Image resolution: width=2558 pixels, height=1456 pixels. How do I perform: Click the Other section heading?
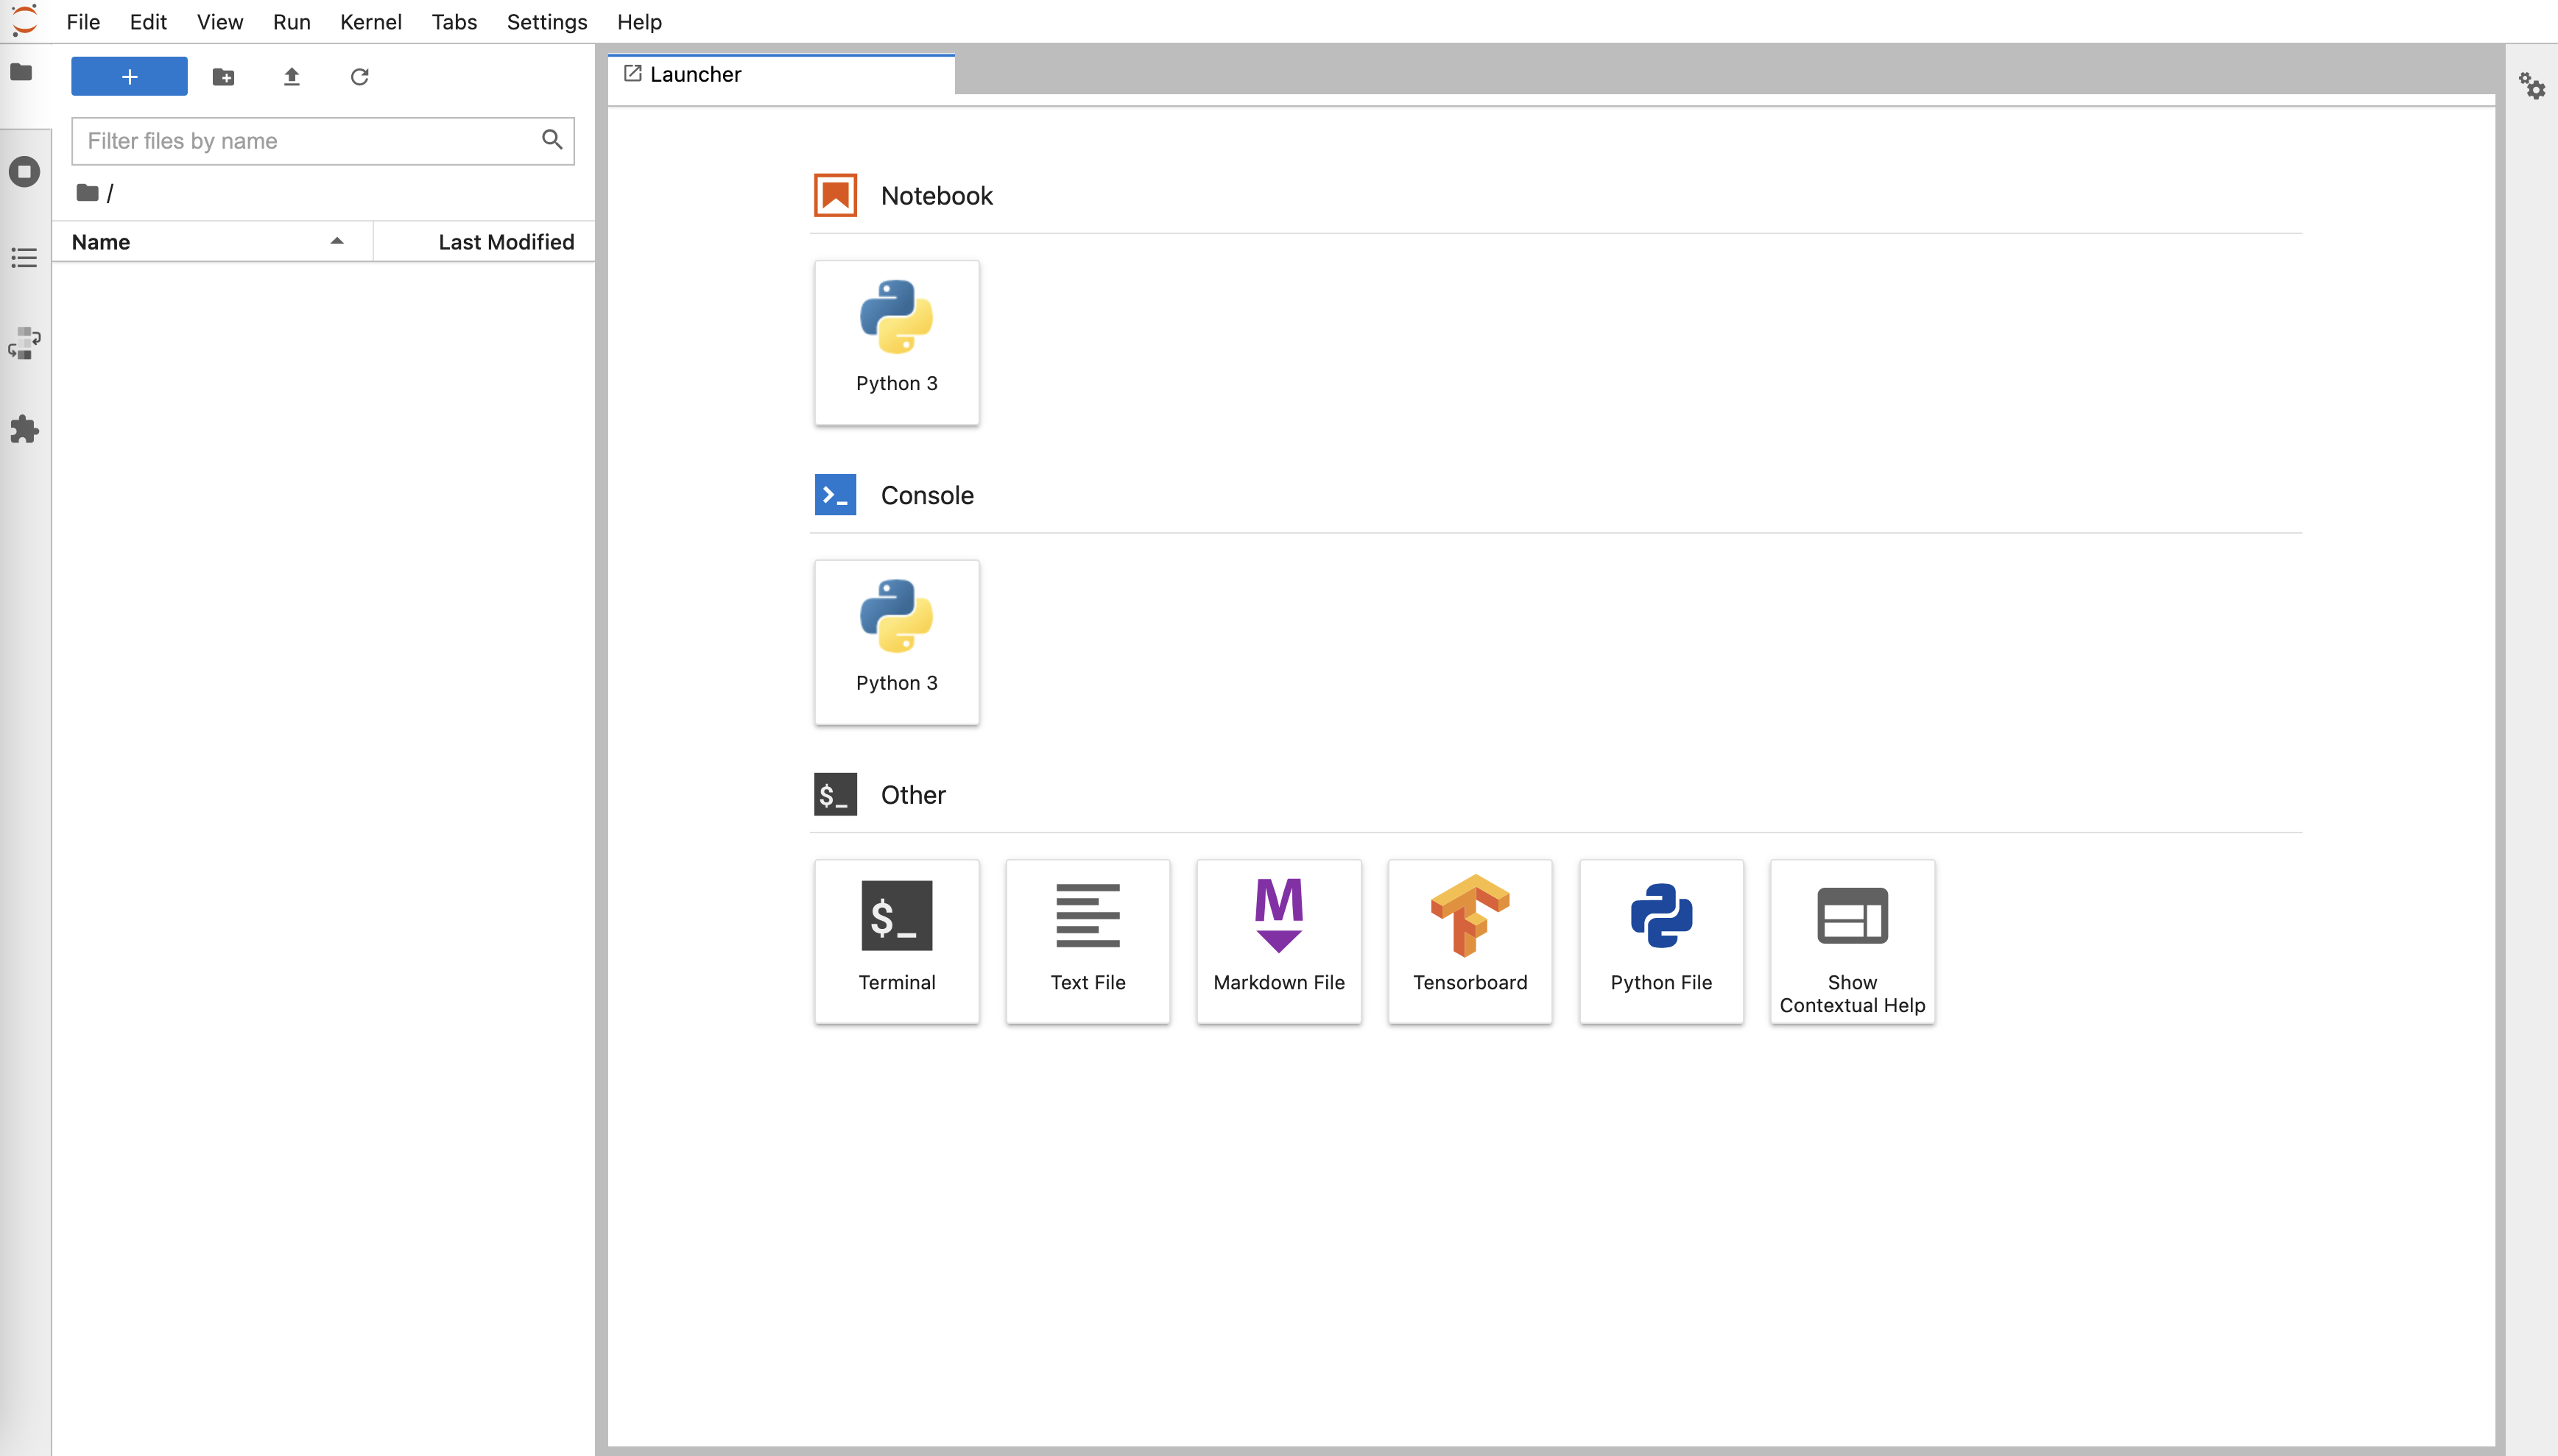913,795
